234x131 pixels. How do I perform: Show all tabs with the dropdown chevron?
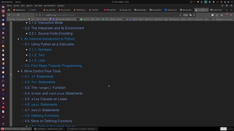231,10
